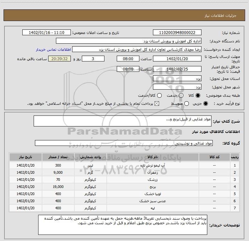Click the کد کالا column header
Image resolution: width=249 pixels, height=241 pixels.
[214, 157]
